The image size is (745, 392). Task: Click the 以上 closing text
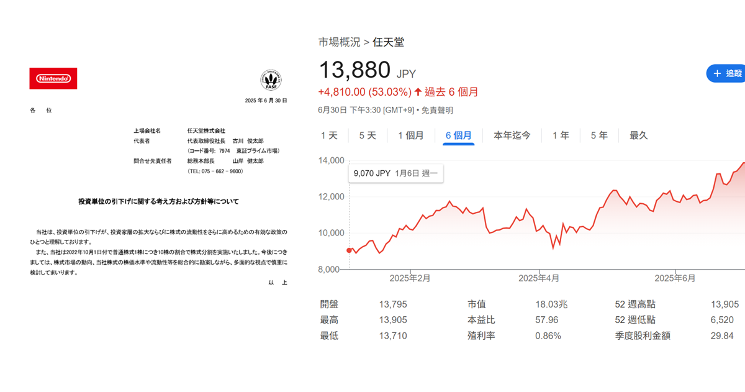tap(278, 282)
